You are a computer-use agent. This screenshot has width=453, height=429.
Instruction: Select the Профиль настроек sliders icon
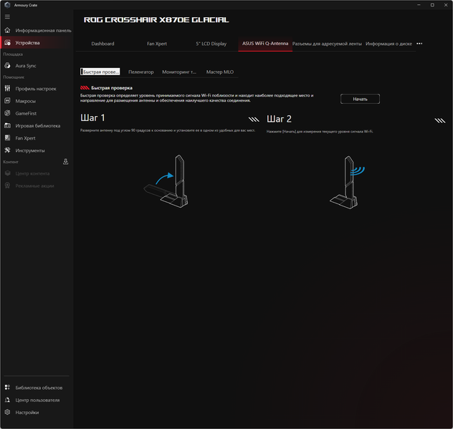(7, 88)
